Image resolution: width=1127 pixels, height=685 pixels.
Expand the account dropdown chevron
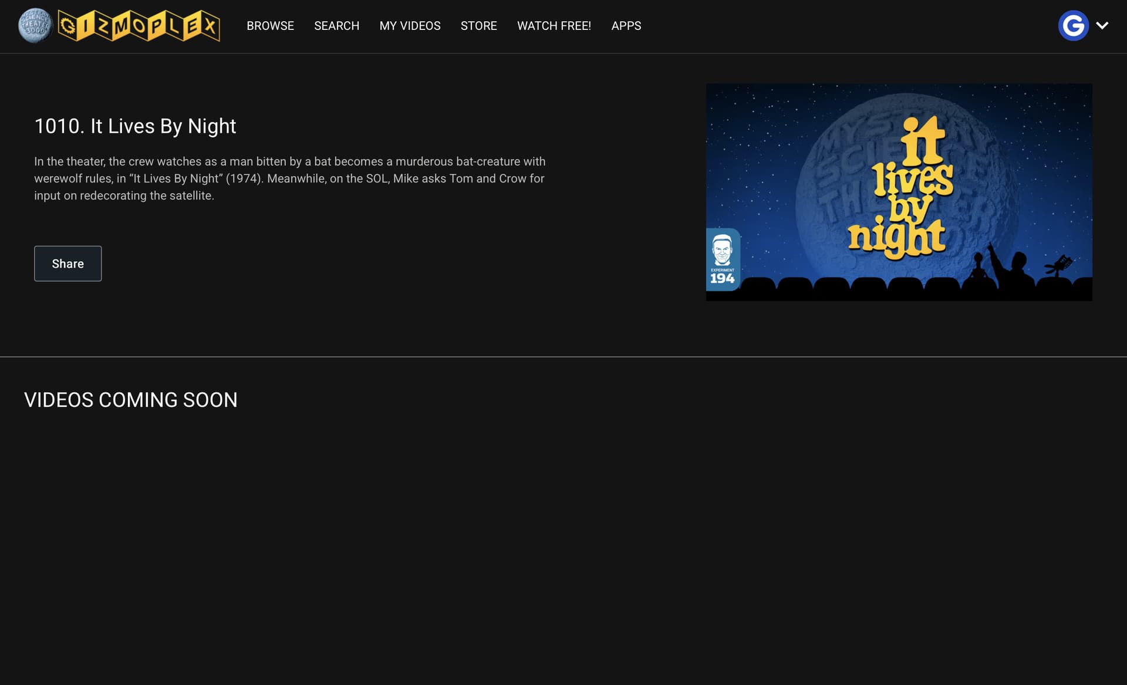(1102, 26)
